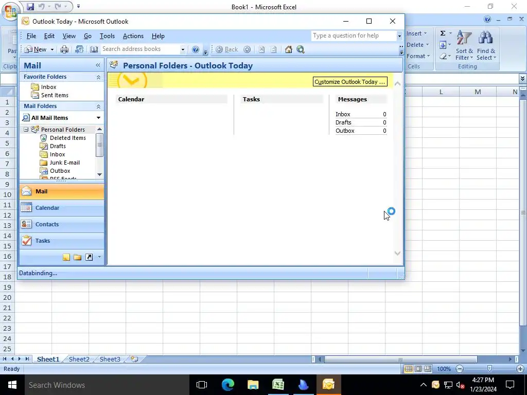Open the File menu in Outlook
This screenshot has width=527, height=395.
(31, 36)
